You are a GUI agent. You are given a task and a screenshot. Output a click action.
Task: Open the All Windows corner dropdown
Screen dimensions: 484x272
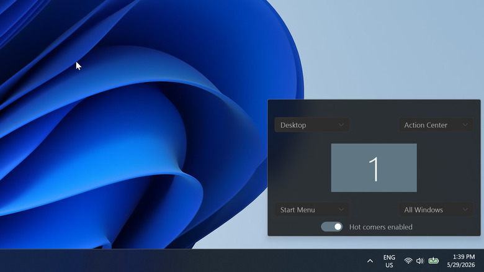436,209
